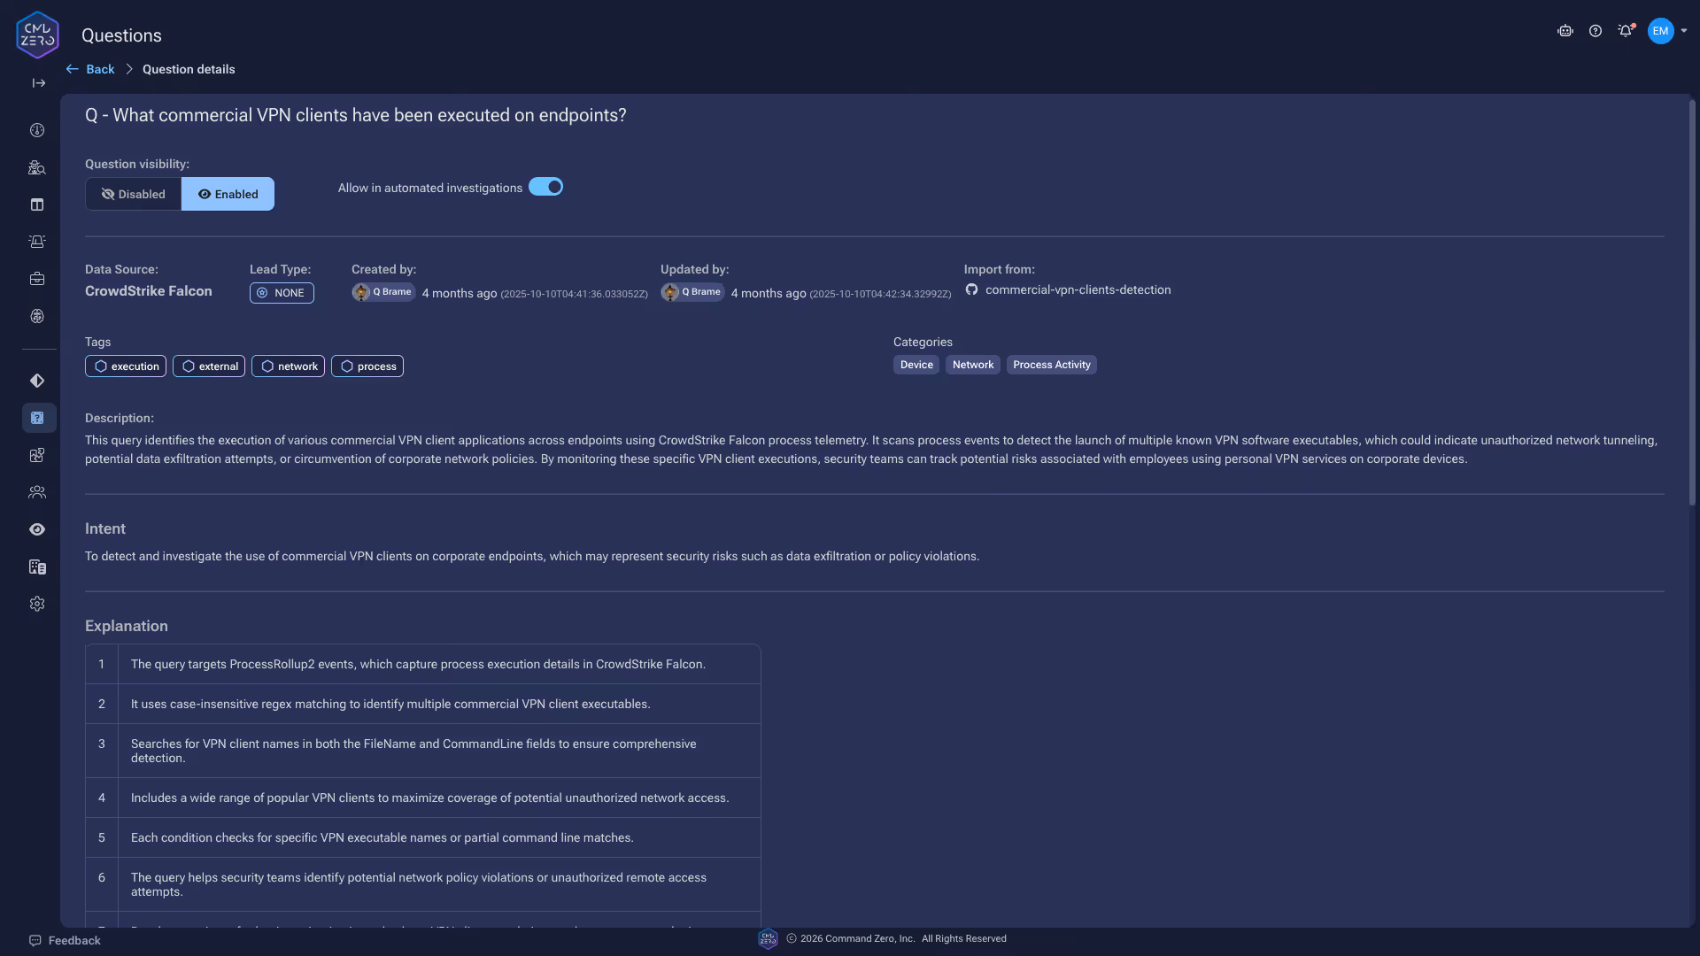Open the AI assistant robot icon in header
The image size is (1700, 956).
(1565, 30)
